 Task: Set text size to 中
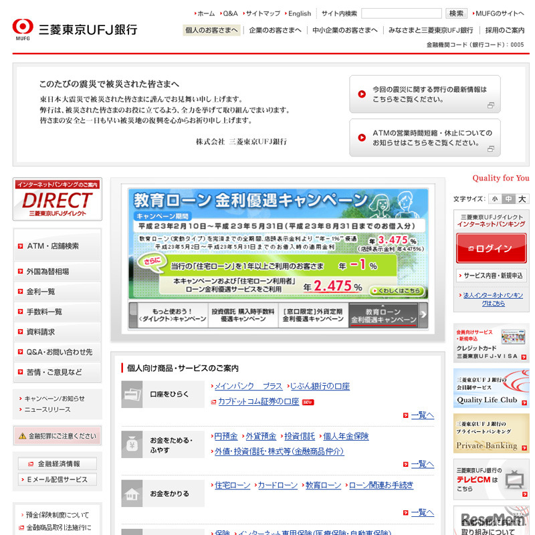tap(508, 199)
